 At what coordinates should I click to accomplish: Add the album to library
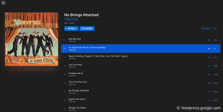coord(206,28)
